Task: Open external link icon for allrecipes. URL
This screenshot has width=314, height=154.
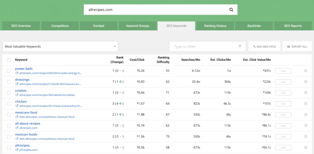Action: pyautogui.click(x=17, y=150)
